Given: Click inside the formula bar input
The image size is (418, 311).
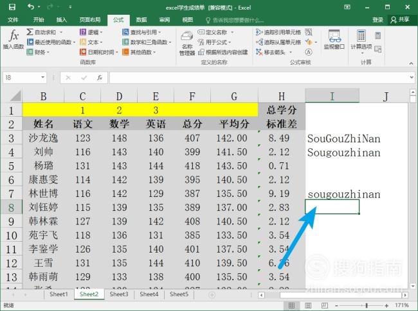Looking at the screenshot, I should coord(259,78).
